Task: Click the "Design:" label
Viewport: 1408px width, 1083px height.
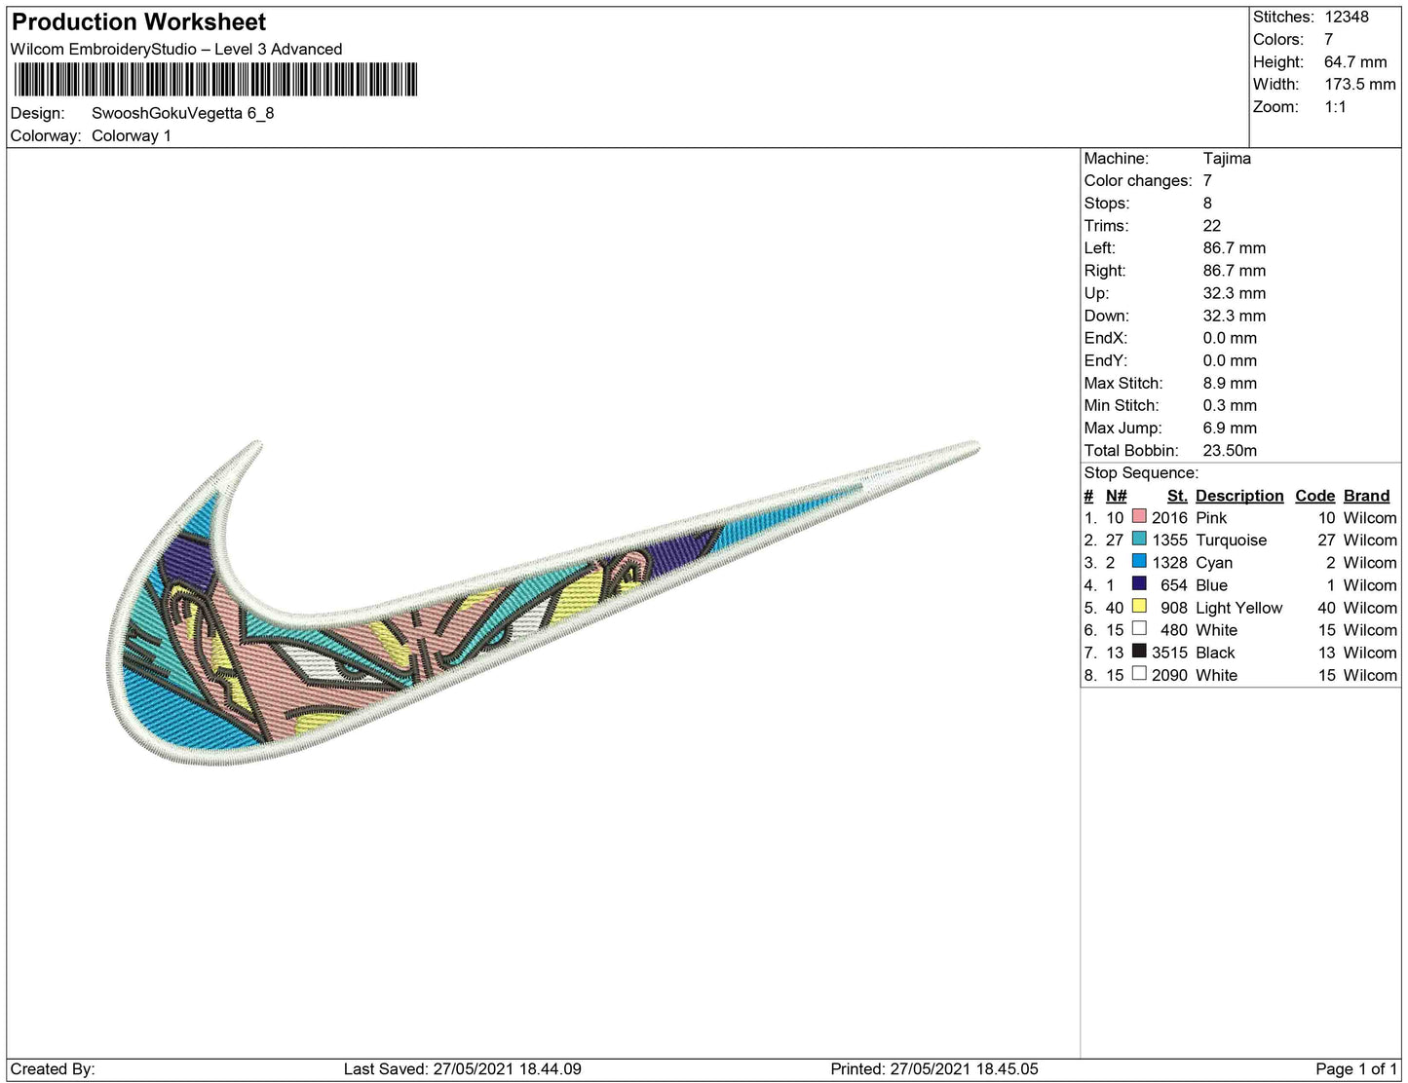Action: 38,113
